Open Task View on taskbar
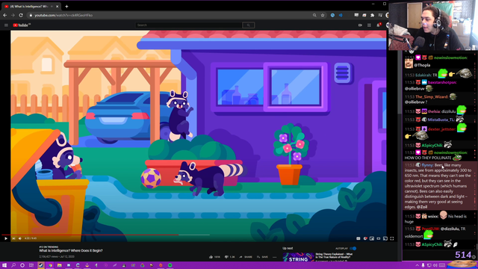This screenshot has height=269, width=478. tap(31, 265)
